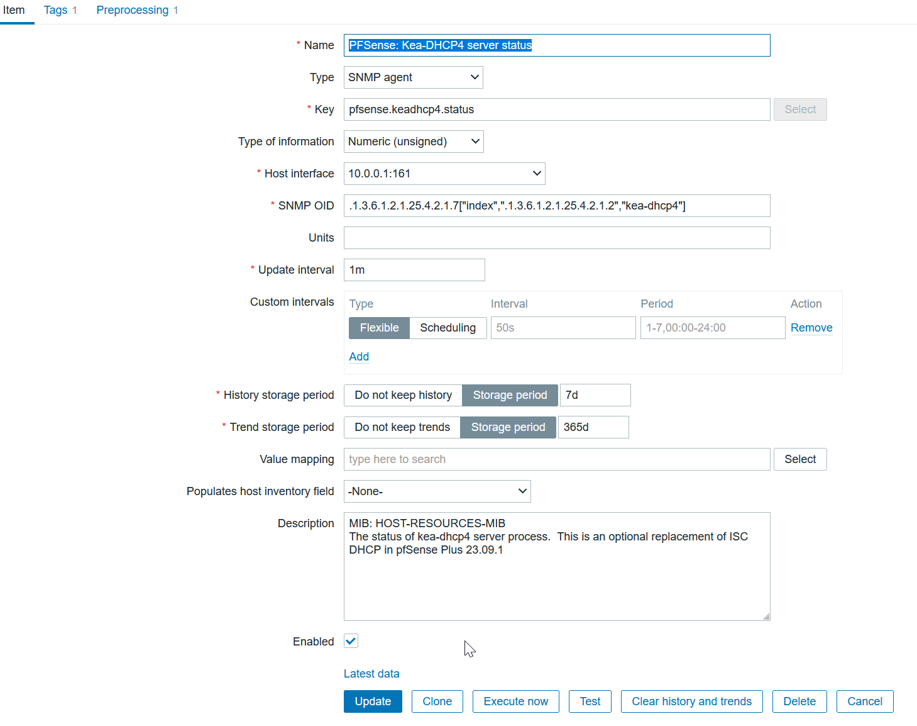Click into the SNMP OID field
The width and height of the screenshot is (917, 726).
(x=556, y=206)
